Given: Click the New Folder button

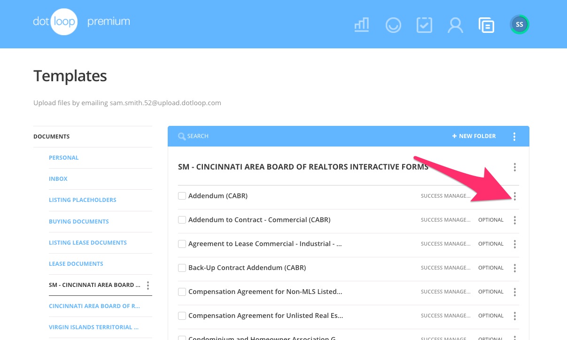Looking at the screenshot, I should point(474,136).
